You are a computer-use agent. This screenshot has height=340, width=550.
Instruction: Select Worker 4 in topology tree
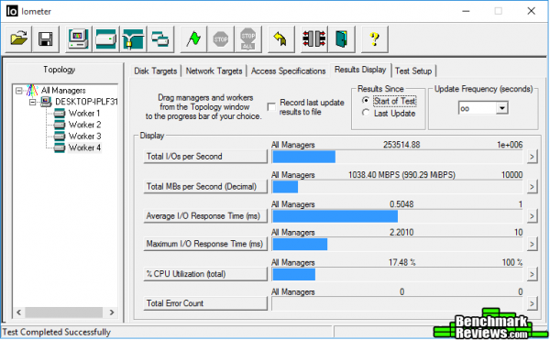pyautogui.click(x=84, y=148)
